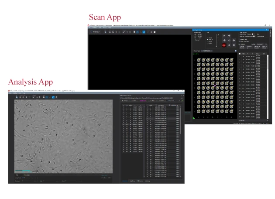Click the highlighted blue graph icon in Scan App toolbar
This screenshot has width=275, height=199.
click(x=144, y=32)
